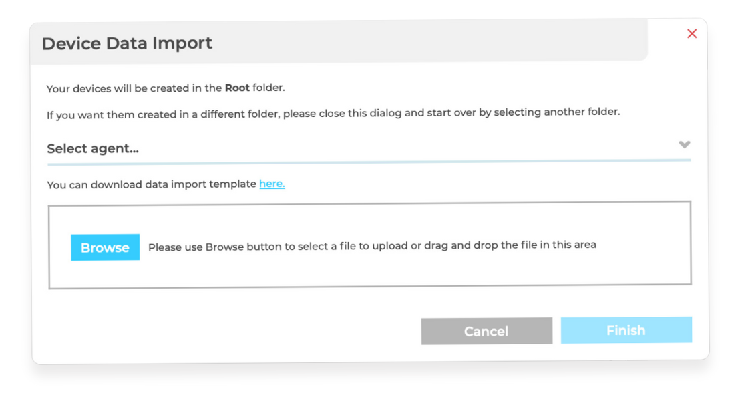The height and width of the screenshot is (395, 740).
Task: Click "You can download data import template" text
Action: point(152,184)
